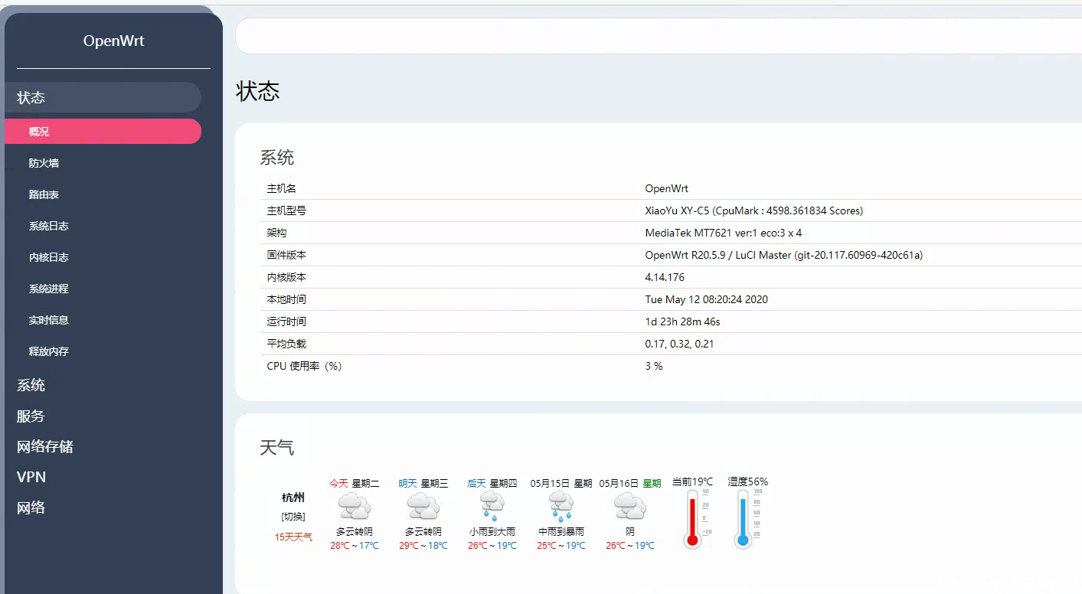The image size is (1082, 594).
Task: Expand the 网络 sidebar menu
Action: 31,508
